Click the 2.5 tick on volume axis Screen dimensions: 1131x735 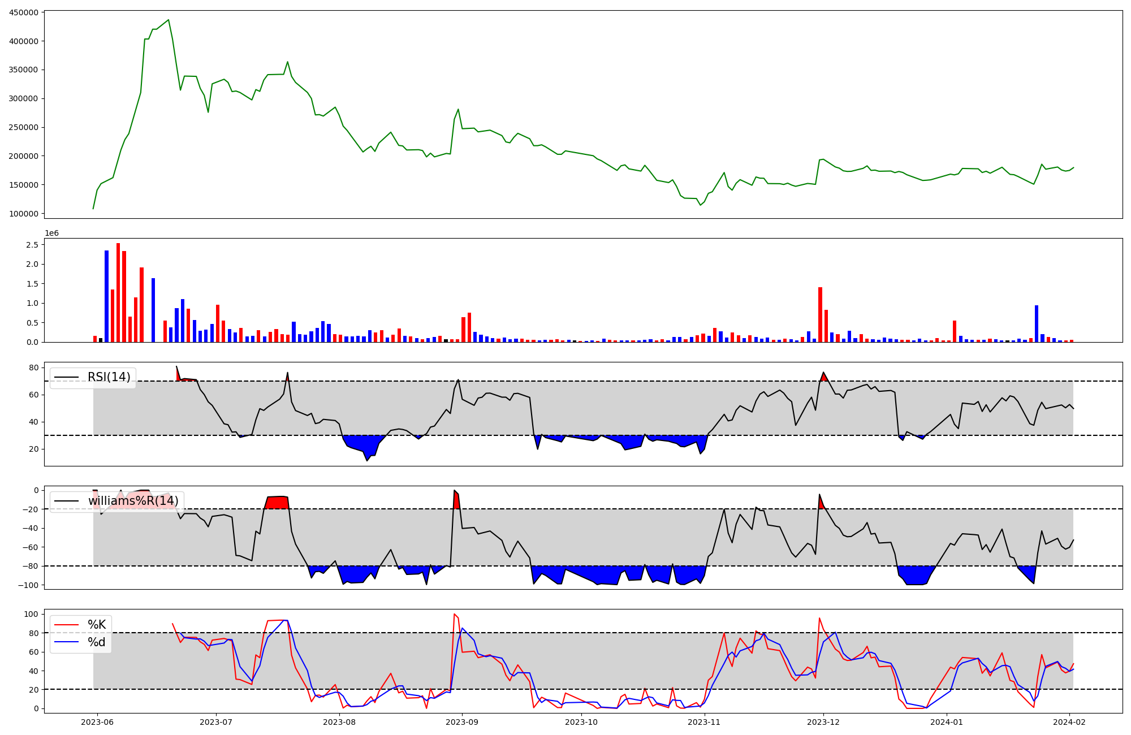coord(32,245)
